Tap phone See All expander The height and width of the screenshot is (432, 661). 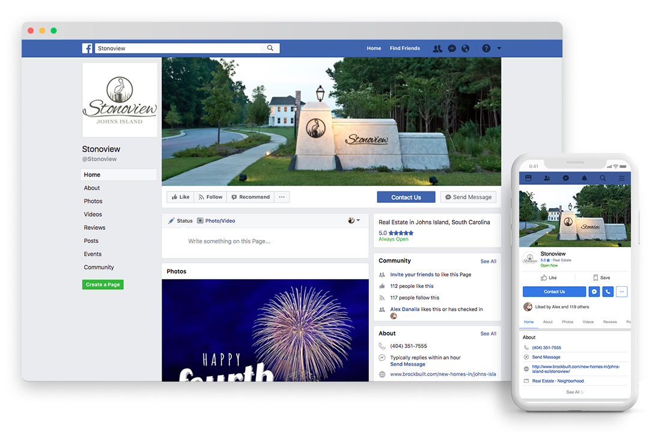coord(574,392)
